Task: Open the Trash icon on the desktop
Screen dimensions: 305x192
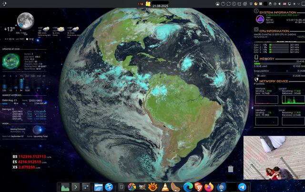Action: [231, 169]
